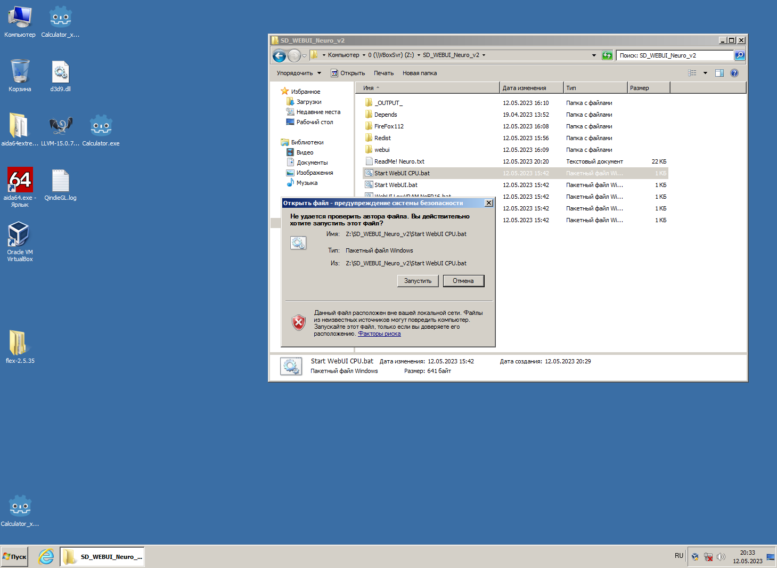Click the VirtualBox additions tray icon
The image size is (777, 568).
[x=695, y=557]
